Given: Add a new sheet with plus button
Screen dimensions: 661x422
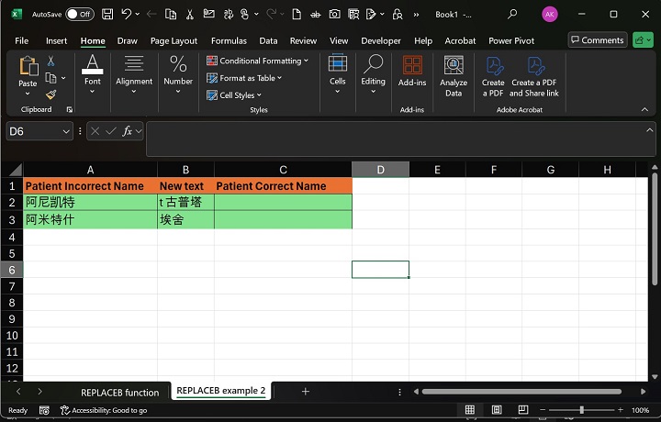Looking at the screenshot, I should (306, 392).
